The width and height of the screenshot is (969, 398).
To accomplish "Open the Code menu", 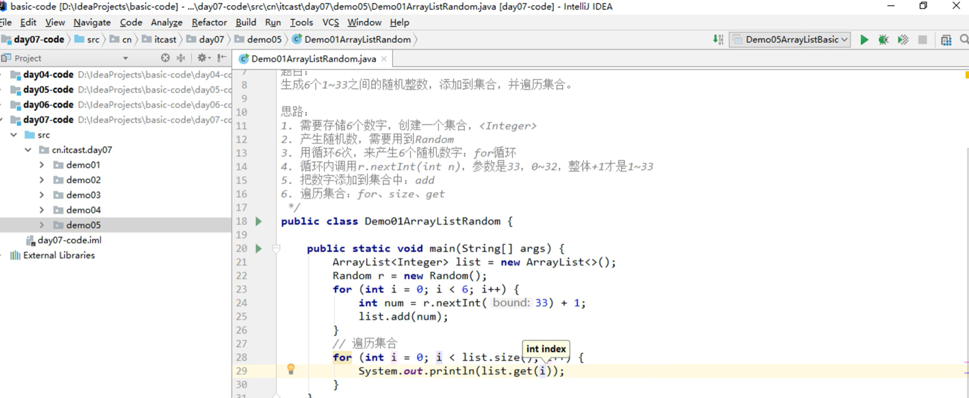I will (131, 23).
